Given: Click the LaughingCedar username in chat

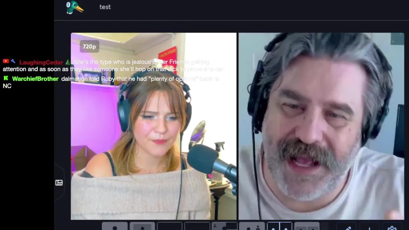Looking at the screenshot, I should pyautogui.click(x=41, y=62).
